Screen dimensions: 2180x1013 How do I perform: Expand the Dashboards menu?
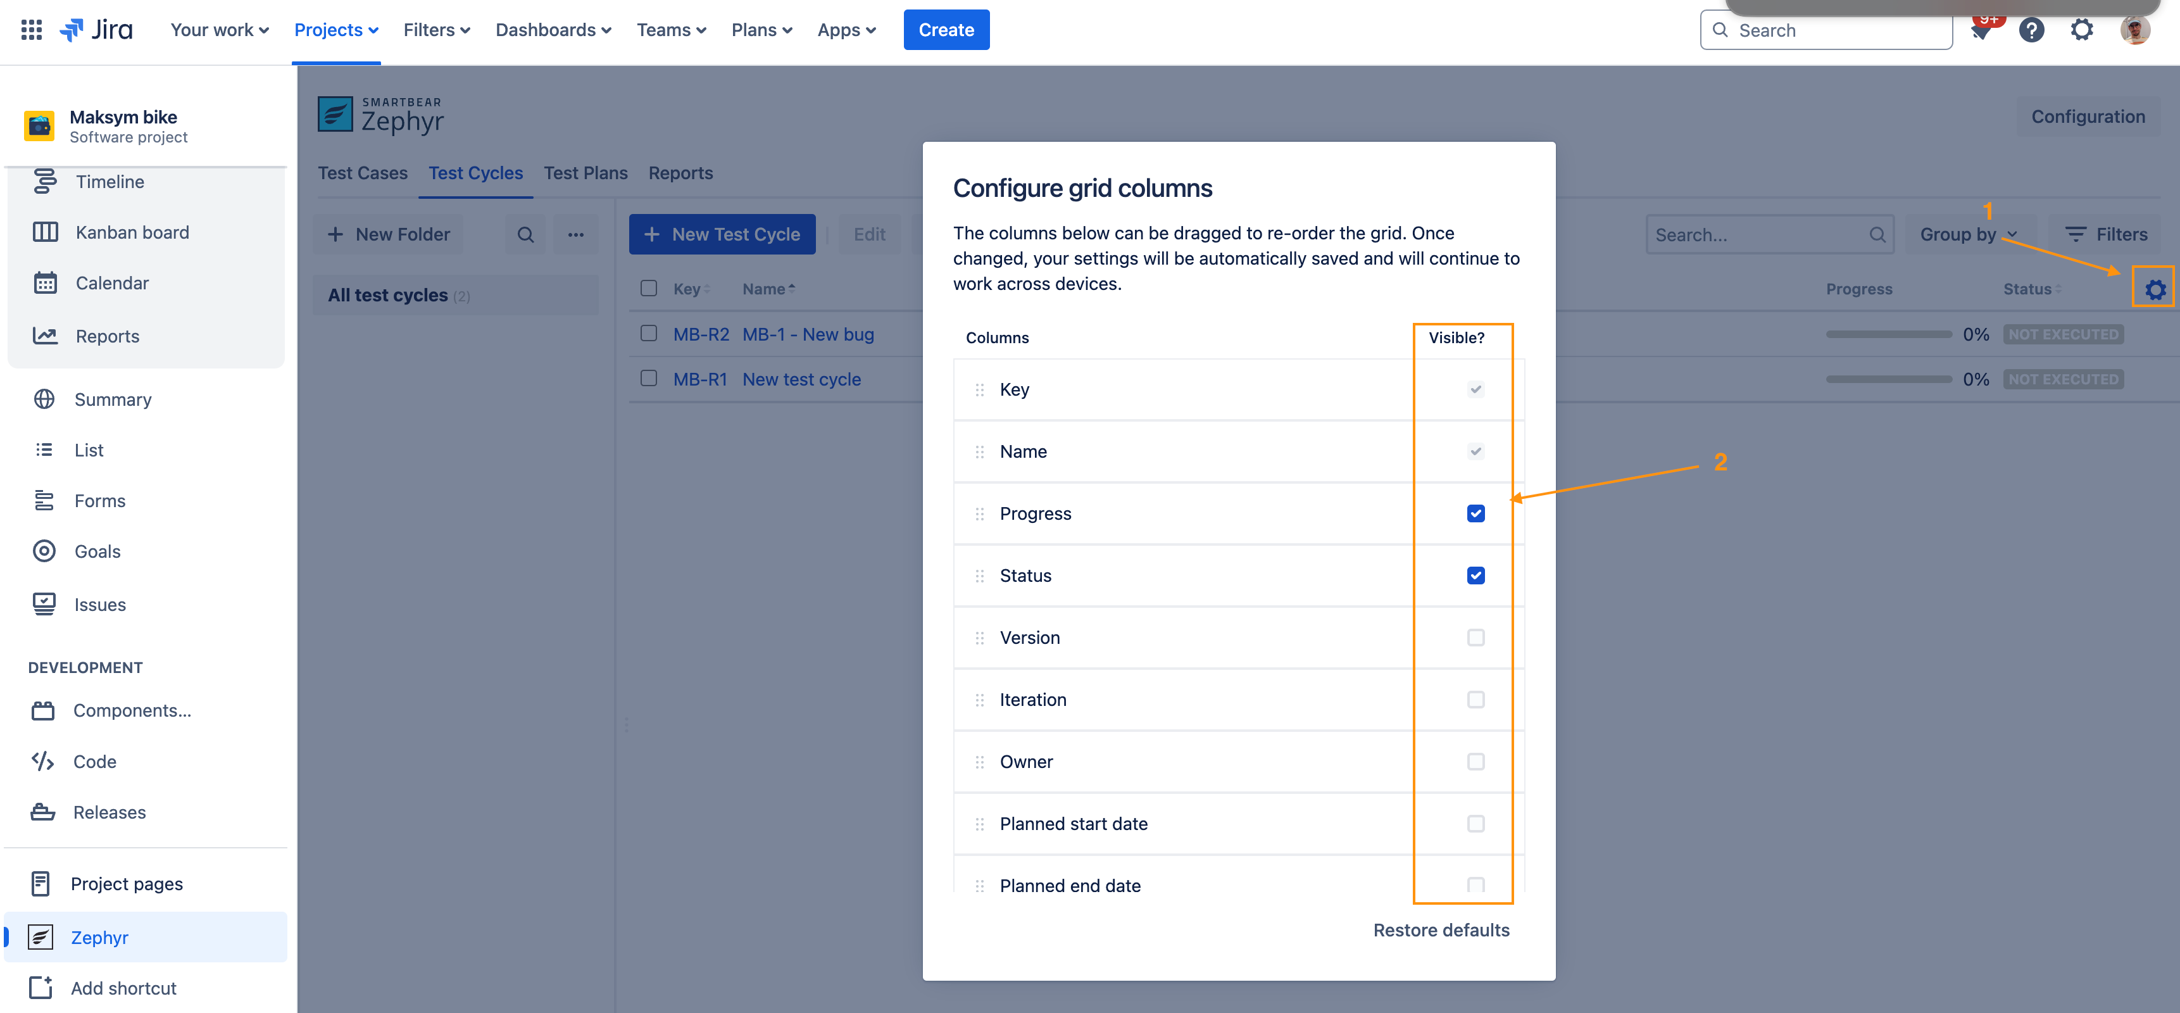click(553, 30)
